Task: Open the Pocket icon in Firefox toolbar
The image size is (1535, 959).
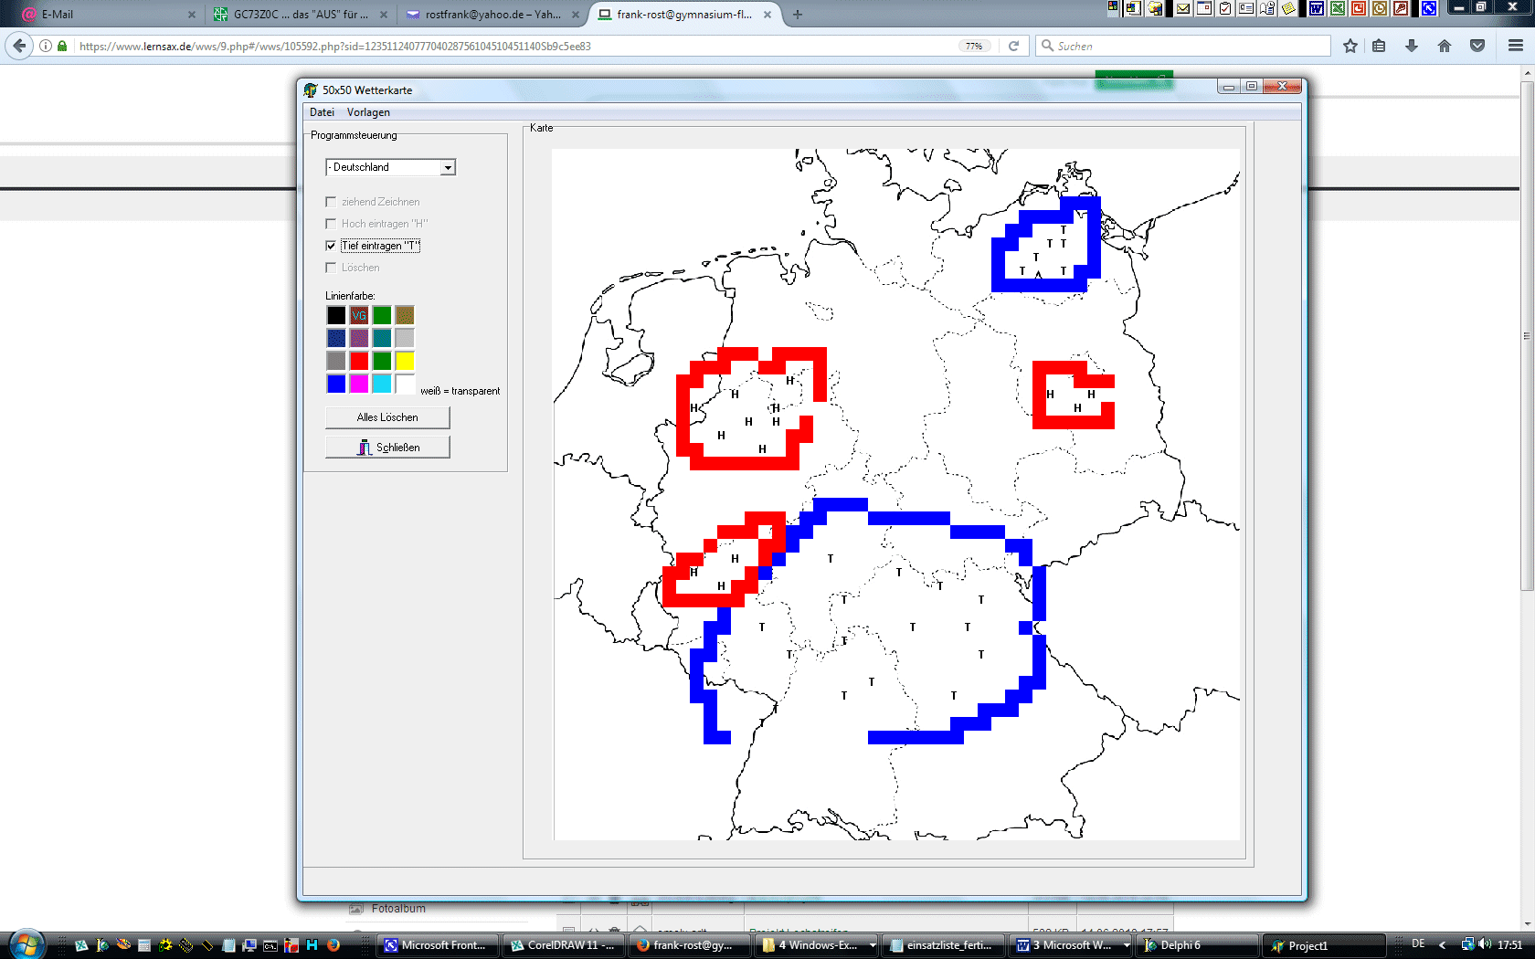Action: [1477, 46]
